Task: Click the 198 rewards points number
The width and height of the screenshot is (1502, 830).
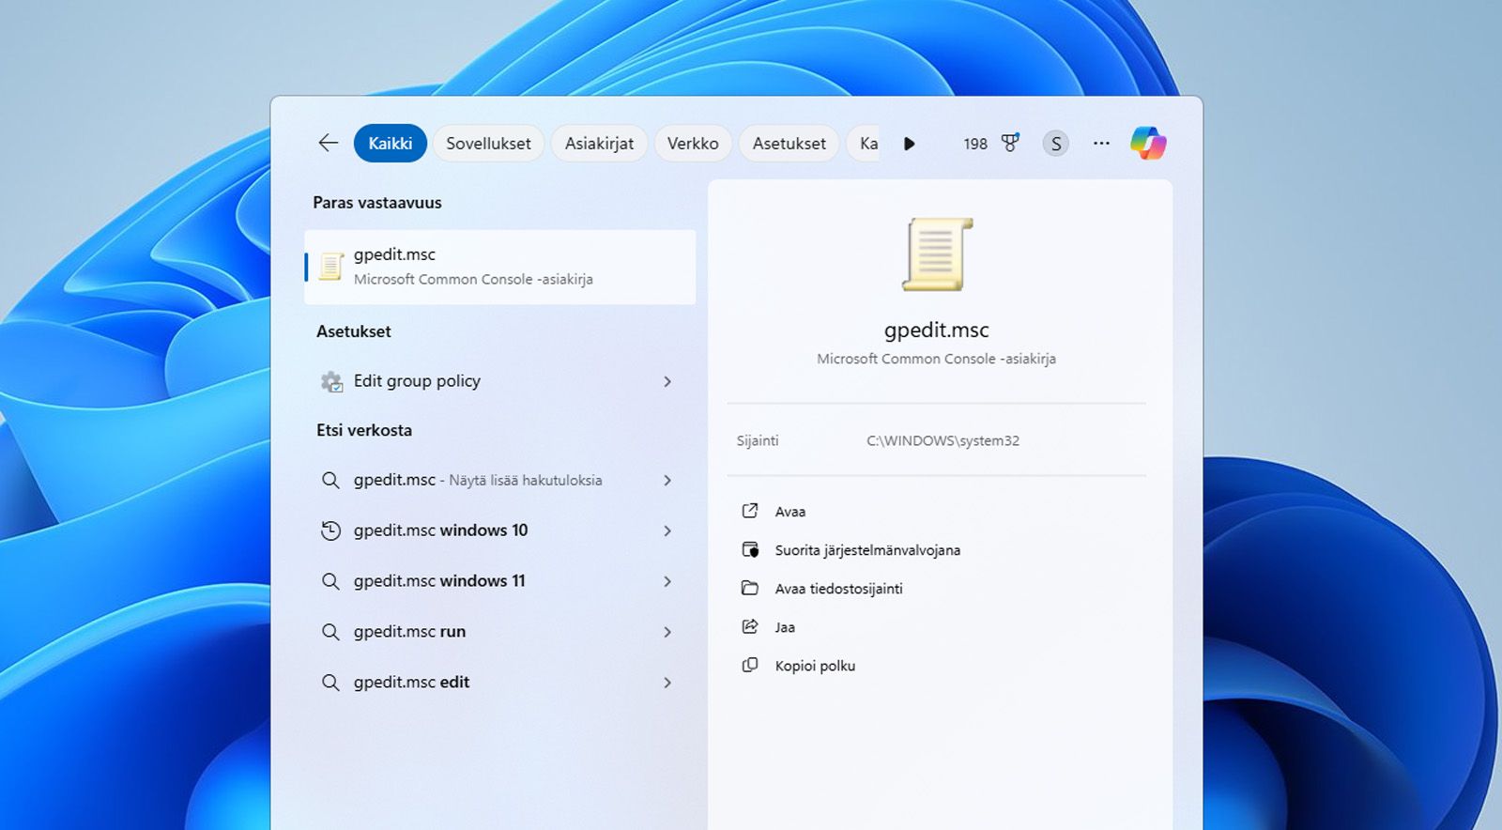Action: [x=975, y=144]
